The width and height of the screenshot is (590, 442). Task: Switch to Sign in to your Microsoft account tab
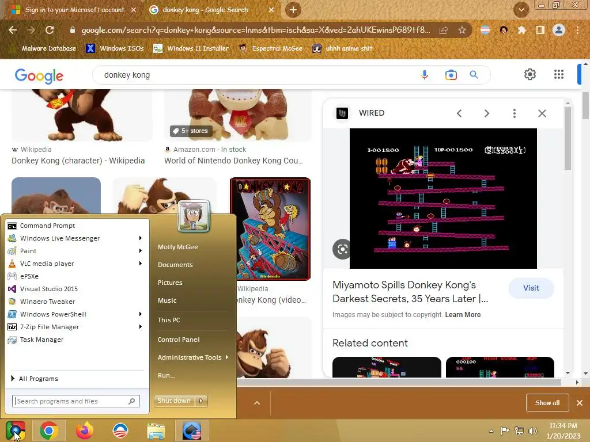[74, 10]
